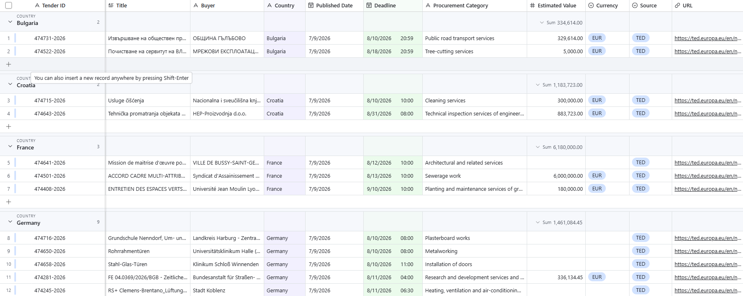Image resolution: width=743 pixels, height=296 pixels.
Task: Open URL link for tender 474643-2026
Action: (708, 113)
